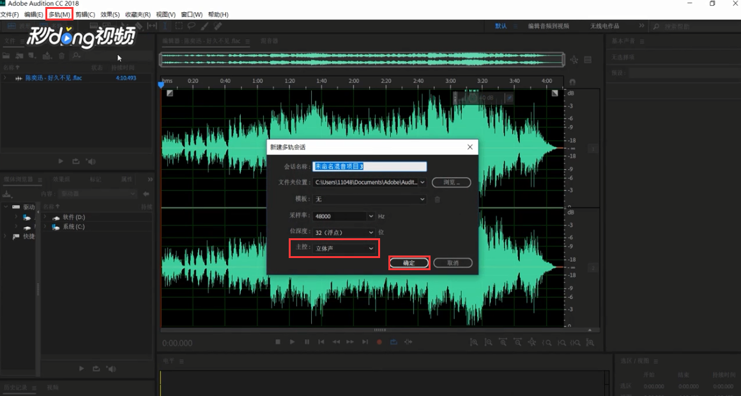This screenshot has width=741, height=396.
Task: Click the Stop button in transport controls
Action: [278, 342]
